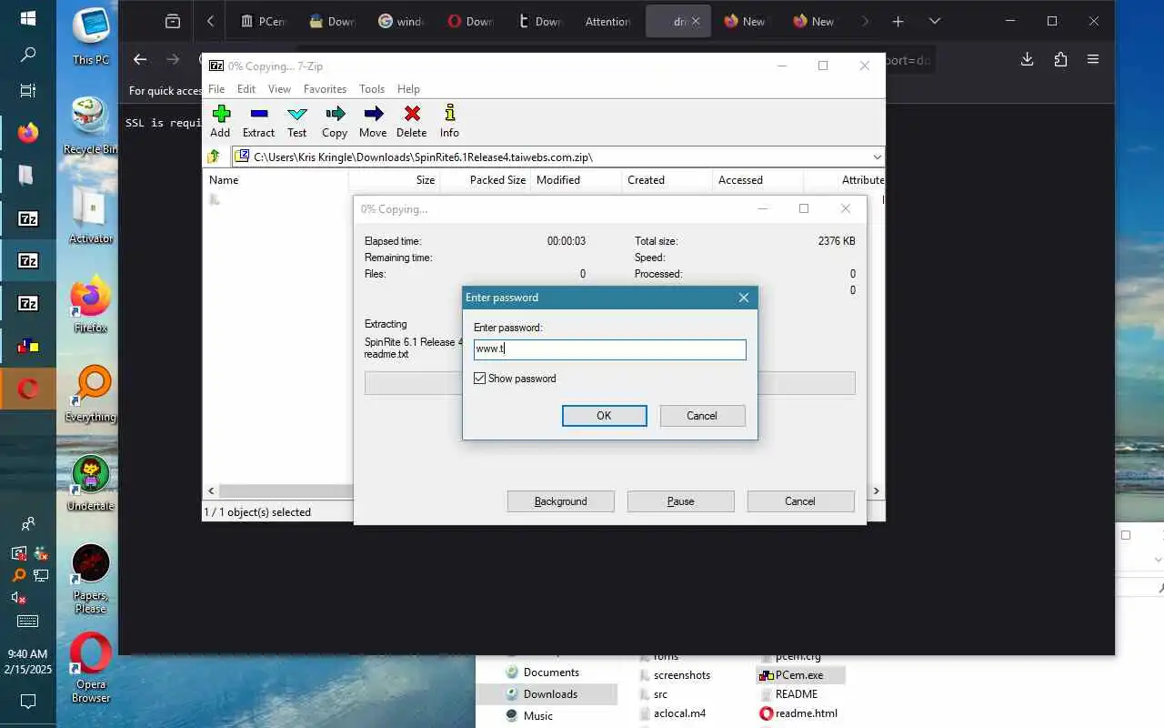Click the Opera icon in the taskbar
The image size is (1164, 728).
tap(27, 389)
